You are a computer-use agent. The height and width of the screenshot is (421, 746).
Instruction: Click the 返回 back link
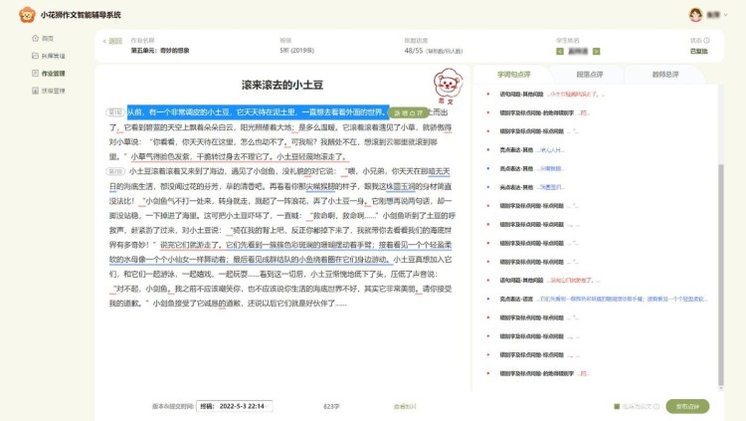113,43
